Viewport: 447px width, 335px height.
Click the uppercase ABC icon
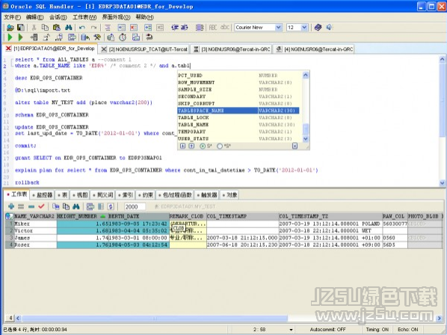(213, 28)
